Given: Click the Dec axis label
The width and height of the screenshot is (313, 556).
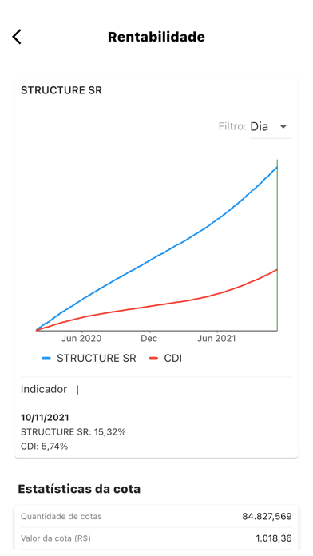Looking at the screenshot, I should pos(149,338).
